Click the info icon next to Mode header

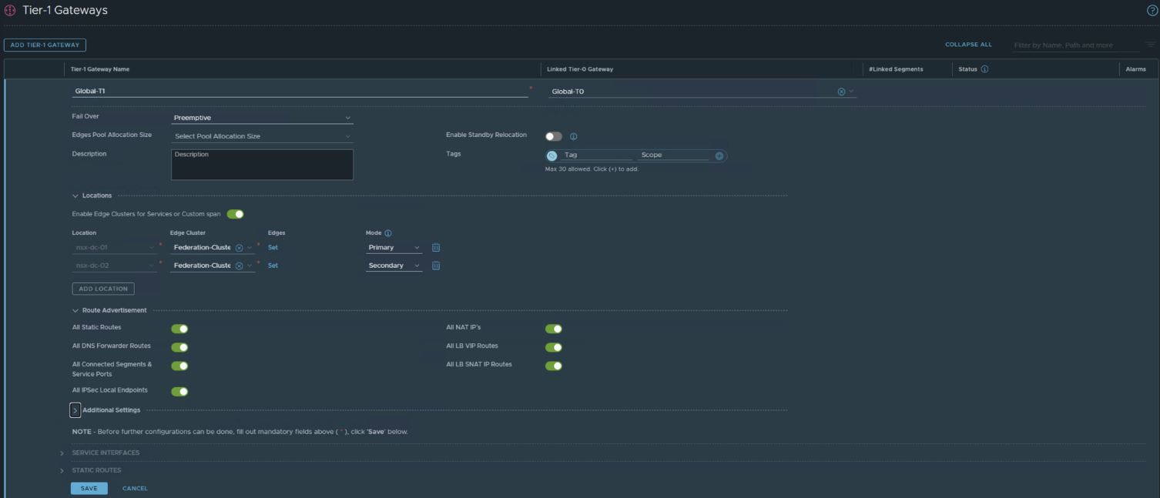coord(388,233)
